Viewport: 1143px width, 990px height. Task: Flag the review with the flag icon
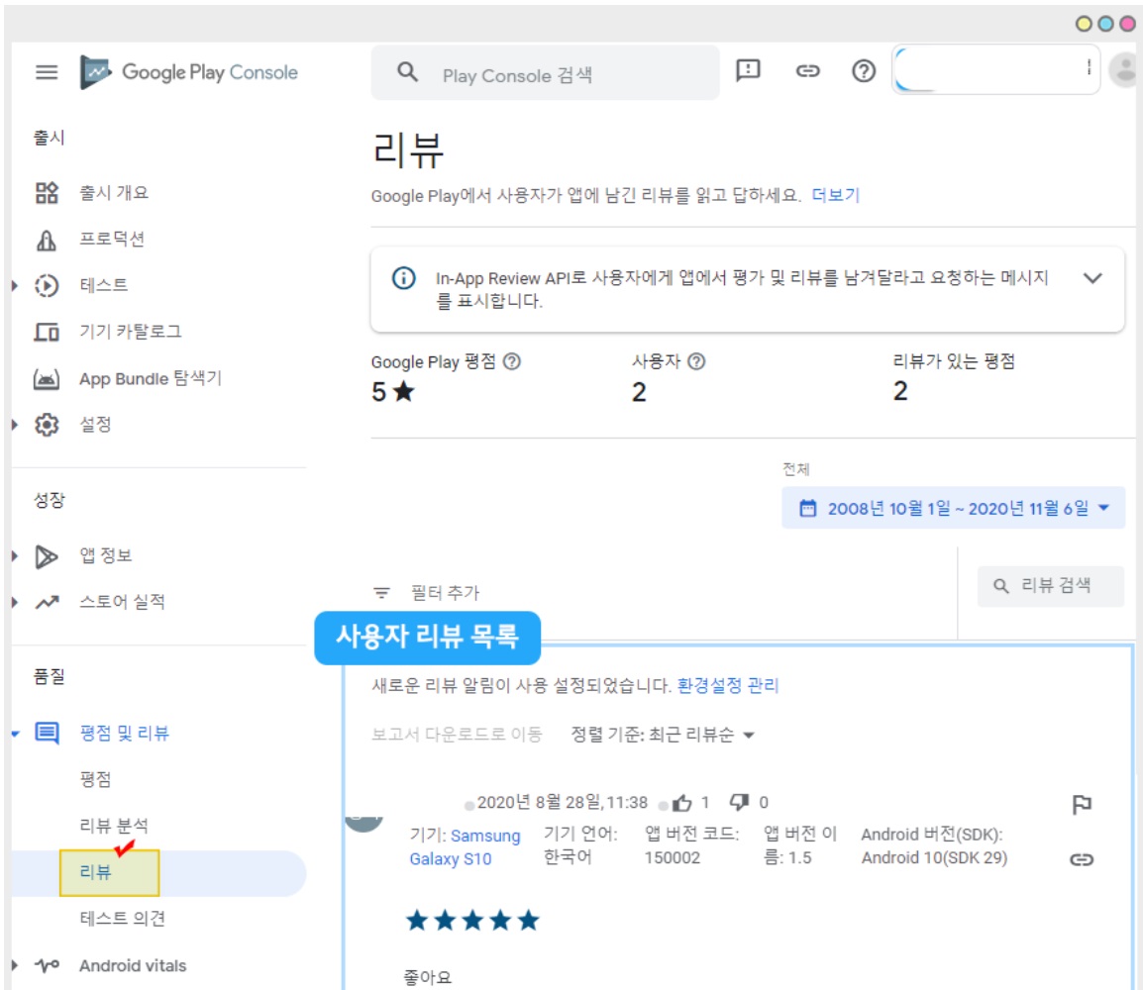point(1082,804)
